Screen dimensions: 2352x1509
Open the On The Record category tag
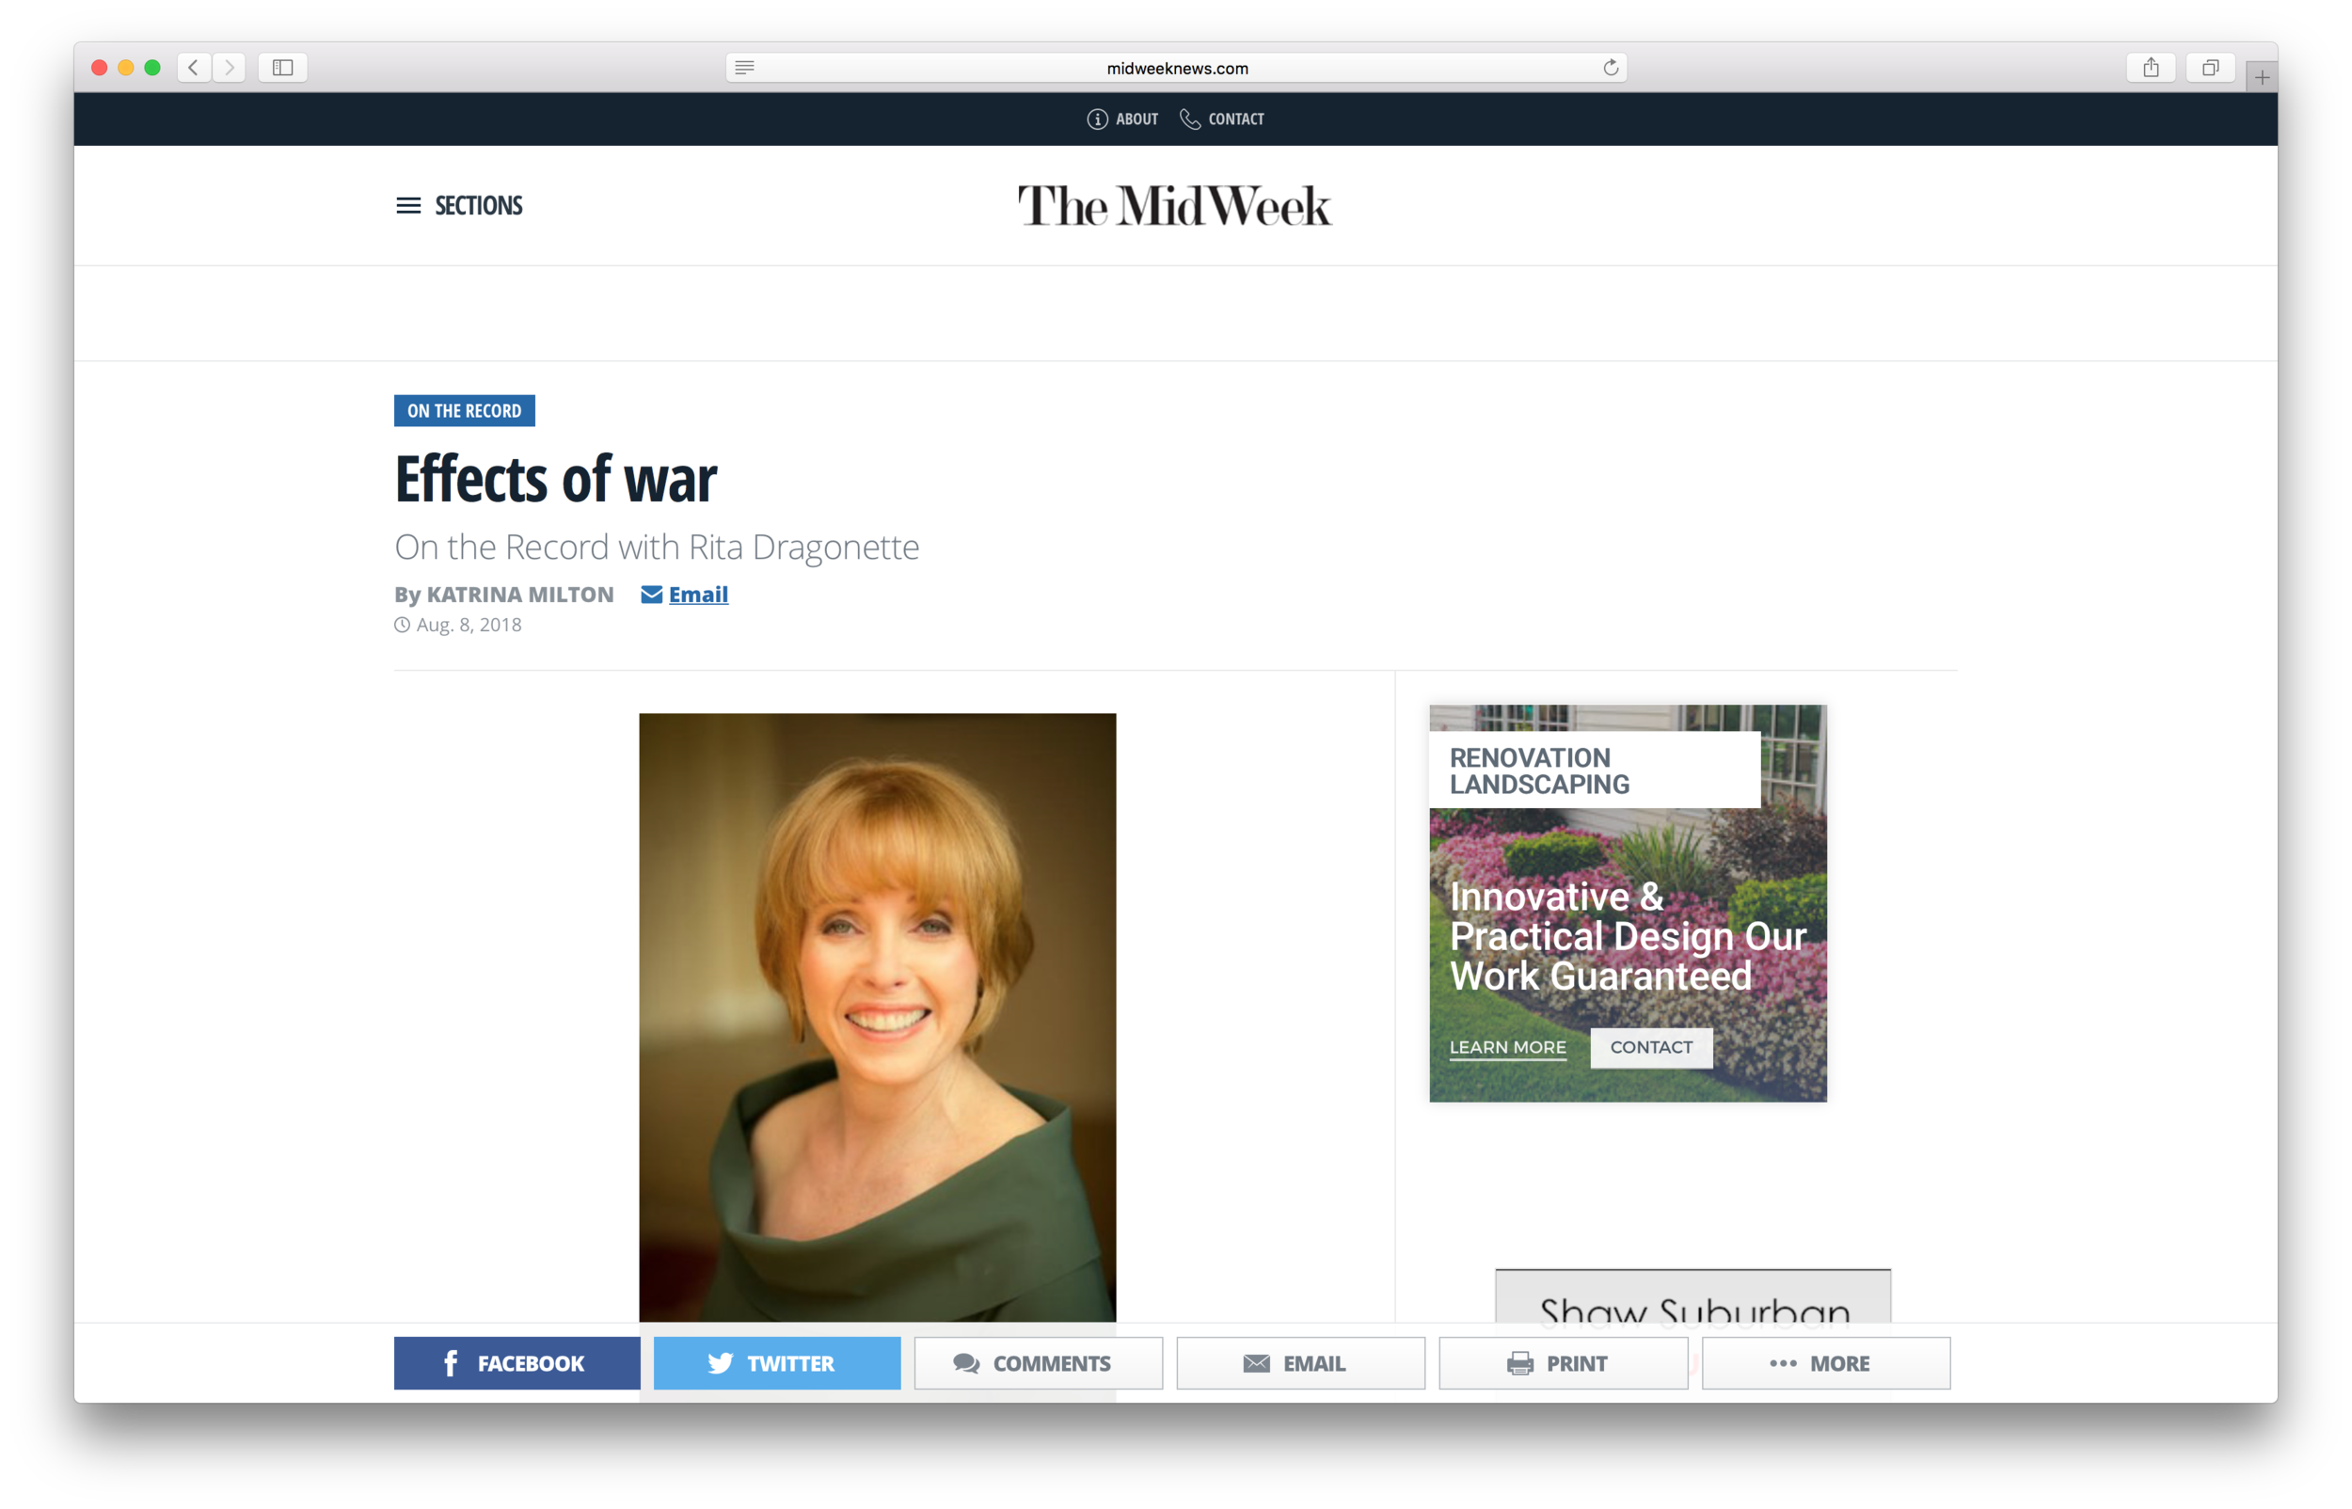point(465,410)
